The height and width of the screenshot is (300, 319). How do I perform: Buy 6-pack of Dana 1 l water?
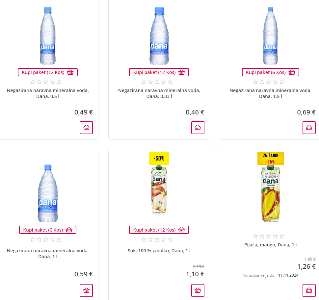point(48,230)
